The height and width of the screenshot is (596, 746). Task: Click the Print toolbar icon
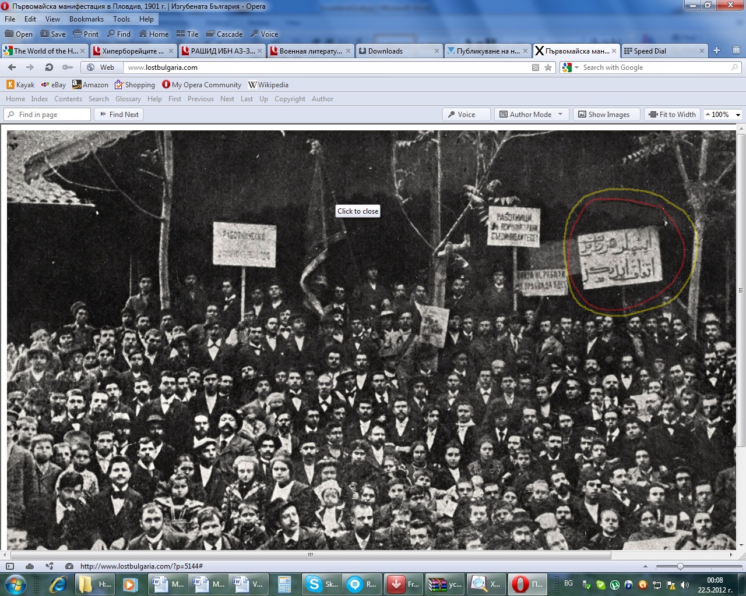pos(78,34)
